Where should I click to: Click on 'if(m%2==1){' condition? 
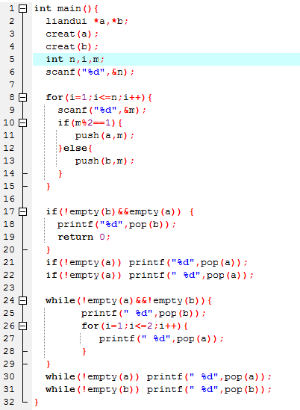[90, 123]
